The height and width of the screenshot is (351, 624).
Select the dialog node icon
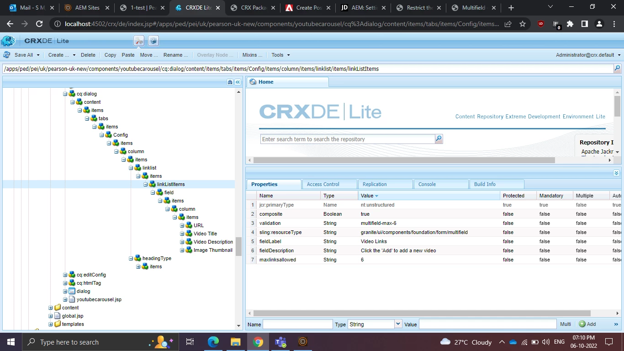pyautogui.click(x=72, y=291)
